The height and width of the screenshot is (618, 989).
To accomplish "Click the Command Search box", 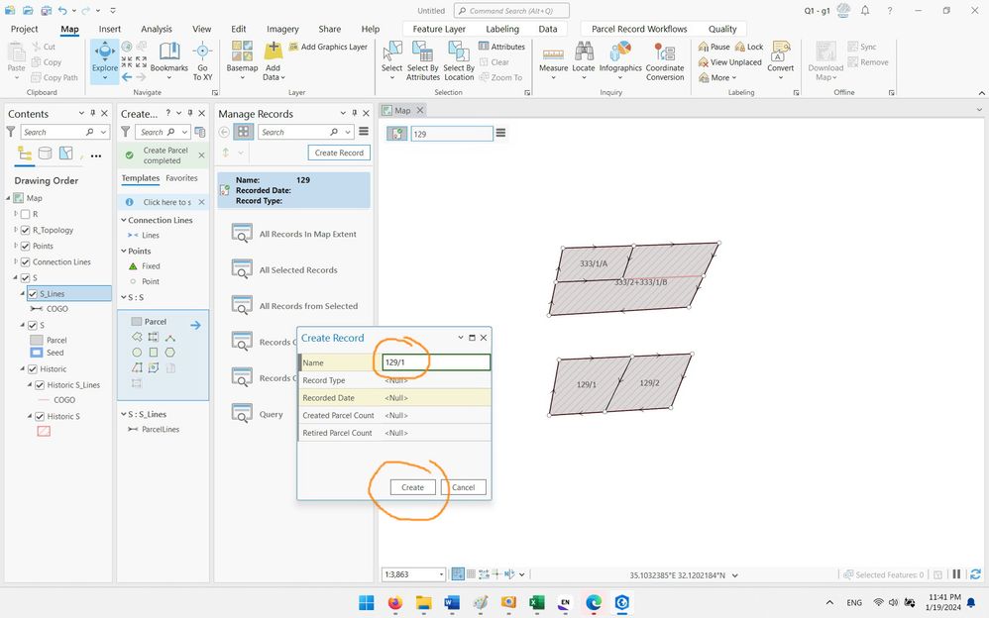I will 511,11.
